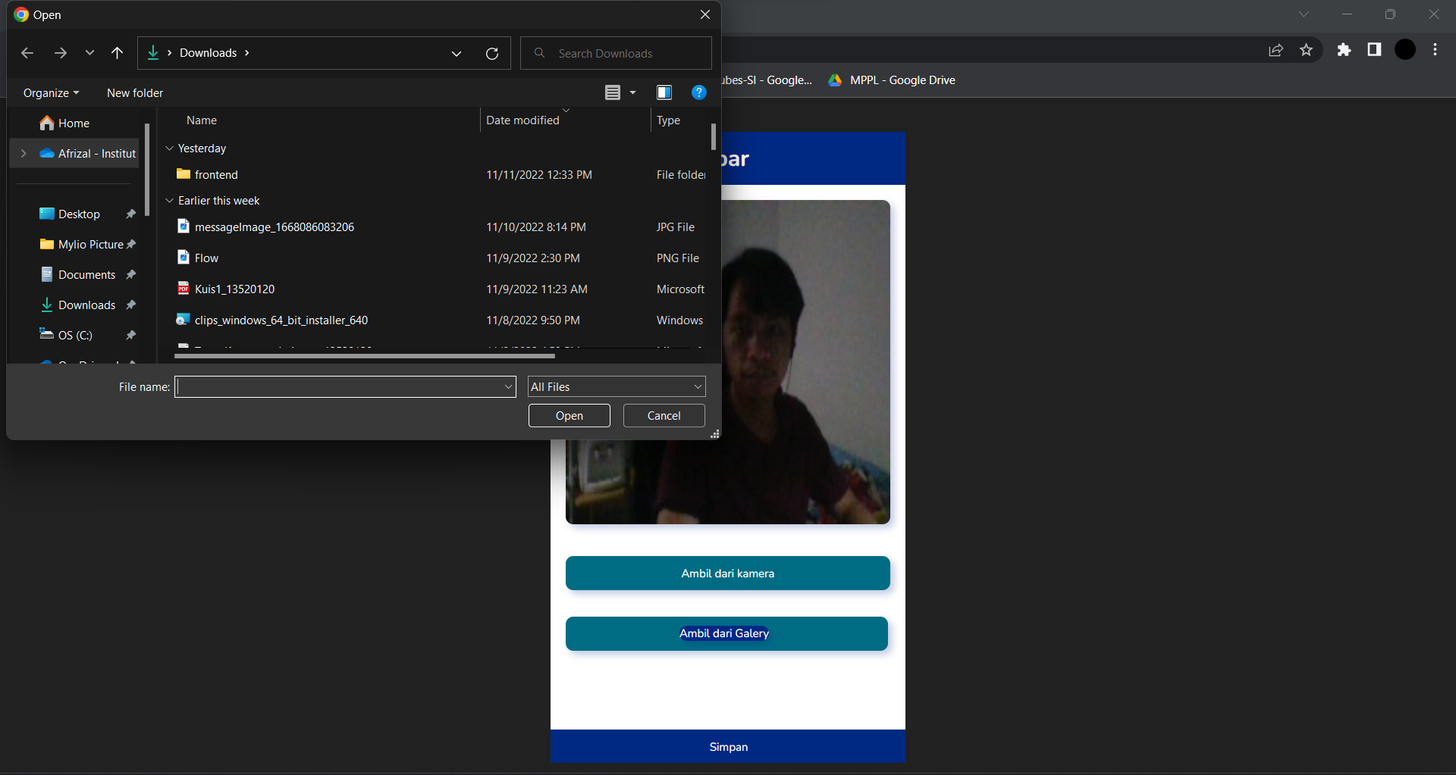The height and width of the screenshot is (775, 1456).
Task: Open view options dropdown arrow
Action: [x=632, y=92]
